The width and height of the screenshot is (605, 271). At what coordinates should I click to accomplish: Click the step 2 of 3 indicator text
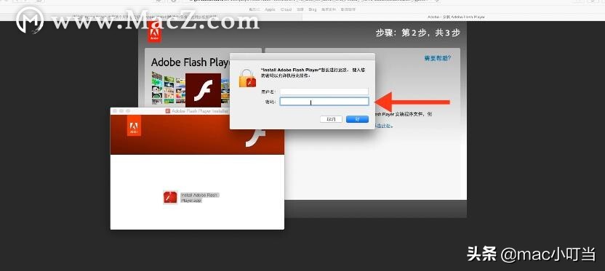pyautogui.click(x=418, y=33)
